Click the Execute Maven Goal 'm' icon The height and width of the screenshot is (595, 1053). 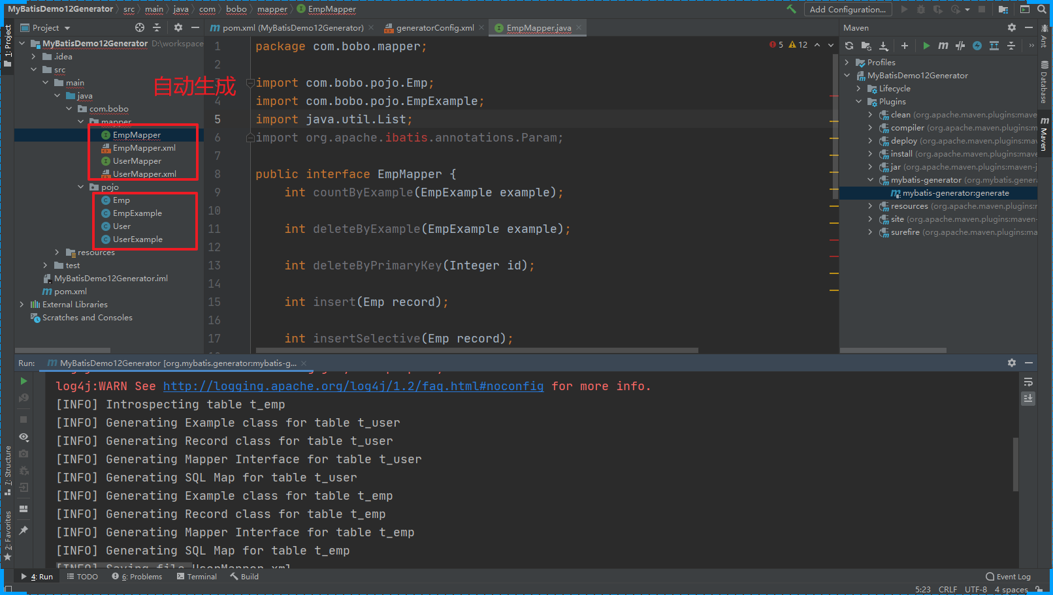coord(943,46)
